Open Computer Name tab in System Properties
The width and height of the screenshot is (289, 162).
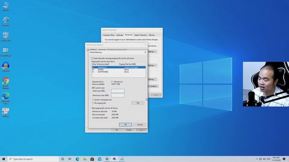(108, 35)
